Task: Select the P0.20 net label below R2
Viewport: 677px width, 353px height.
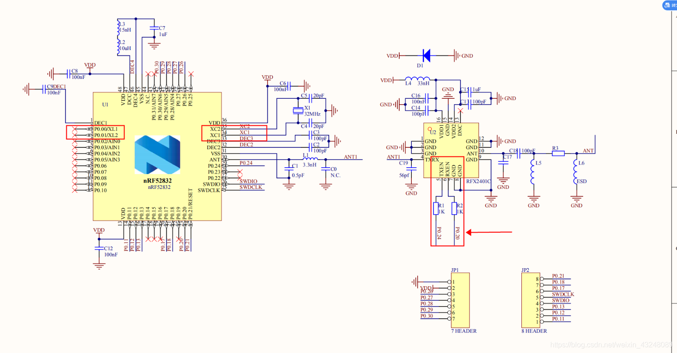Action: [457, 233]
